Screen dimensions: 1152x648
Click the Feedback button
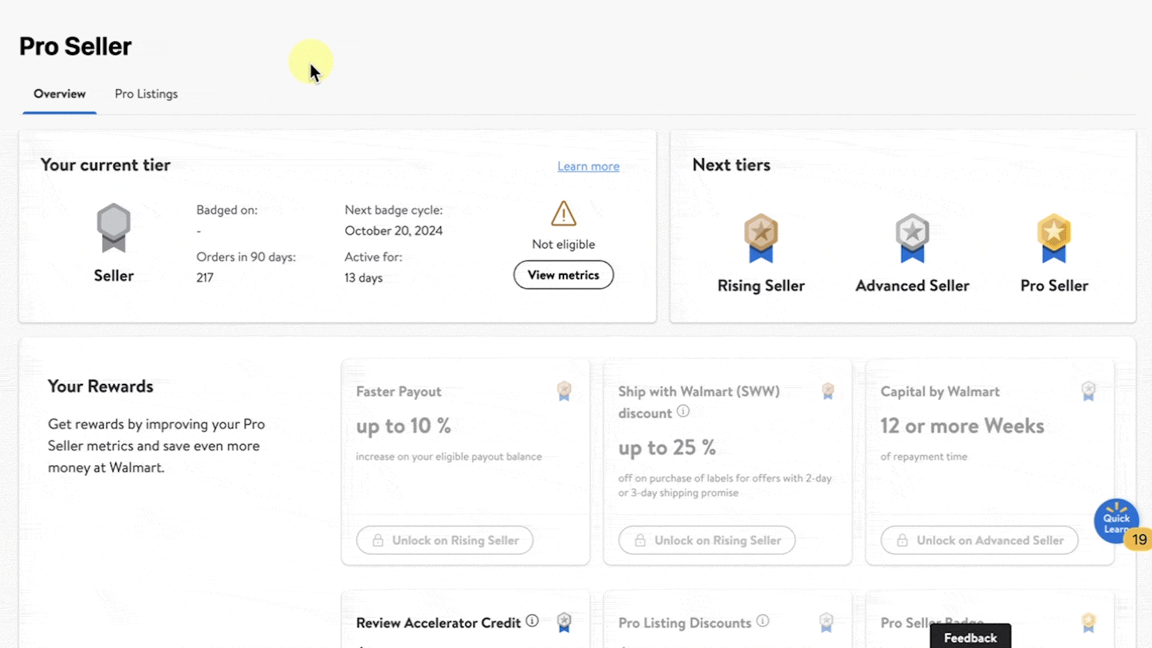pyautogui.click(x=970, y=637)
